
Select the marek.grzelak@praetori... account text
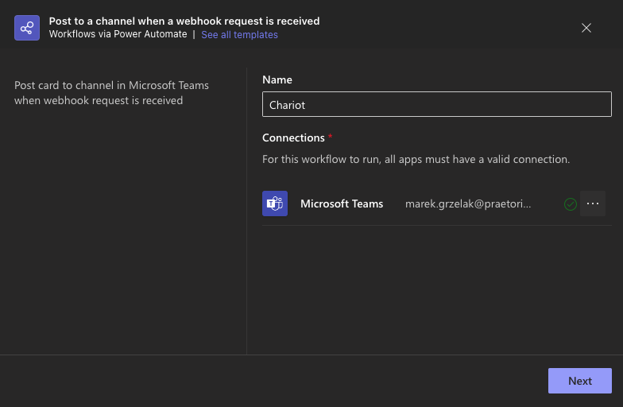[467, 203]
